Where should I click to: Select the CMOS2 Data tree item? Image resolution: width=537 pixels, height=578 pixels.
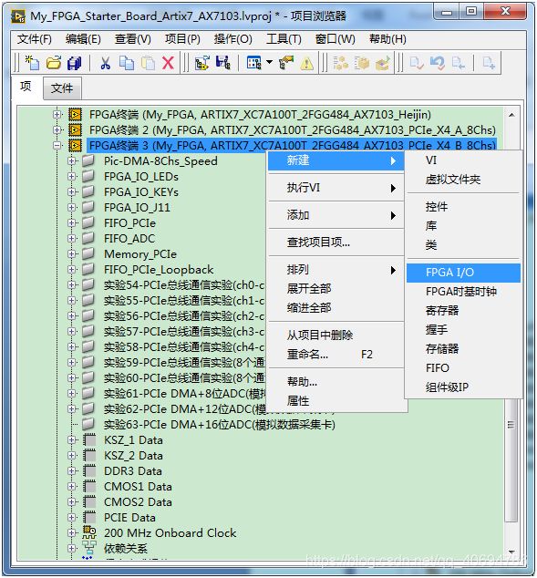[138, 502]
